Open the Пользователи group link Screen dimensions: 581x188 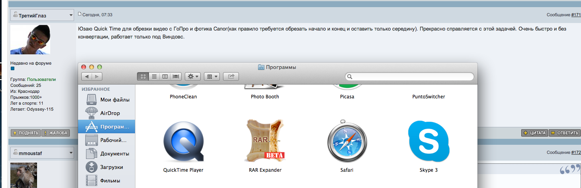(41, 79)
